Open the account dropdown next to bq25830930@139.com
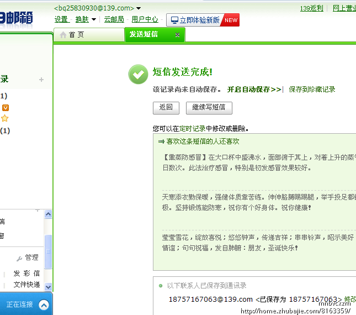This screenshot has height=315, width=356. [139, 8]
